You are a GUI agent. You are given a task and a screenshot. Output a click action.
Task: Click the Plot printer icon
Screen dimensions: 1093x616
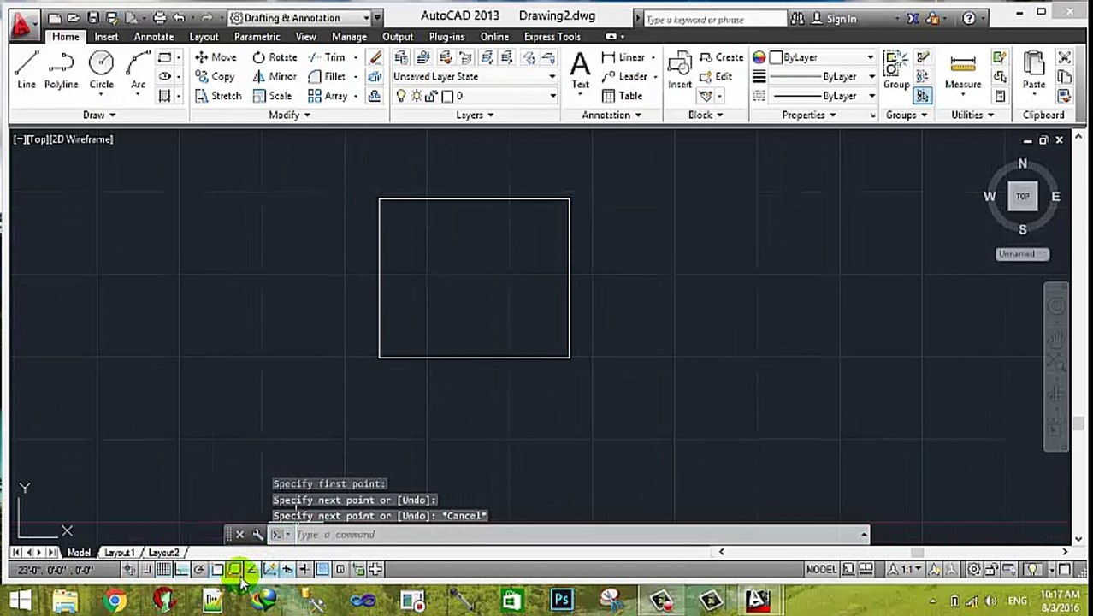point(159,18)
